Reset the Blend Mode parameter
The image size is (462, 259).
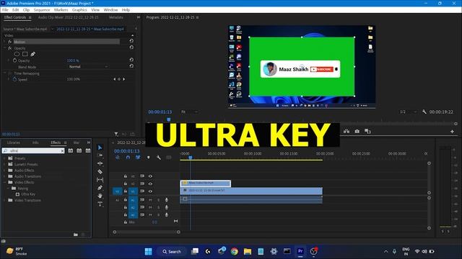pyautogui.click(x=131, y=66)
